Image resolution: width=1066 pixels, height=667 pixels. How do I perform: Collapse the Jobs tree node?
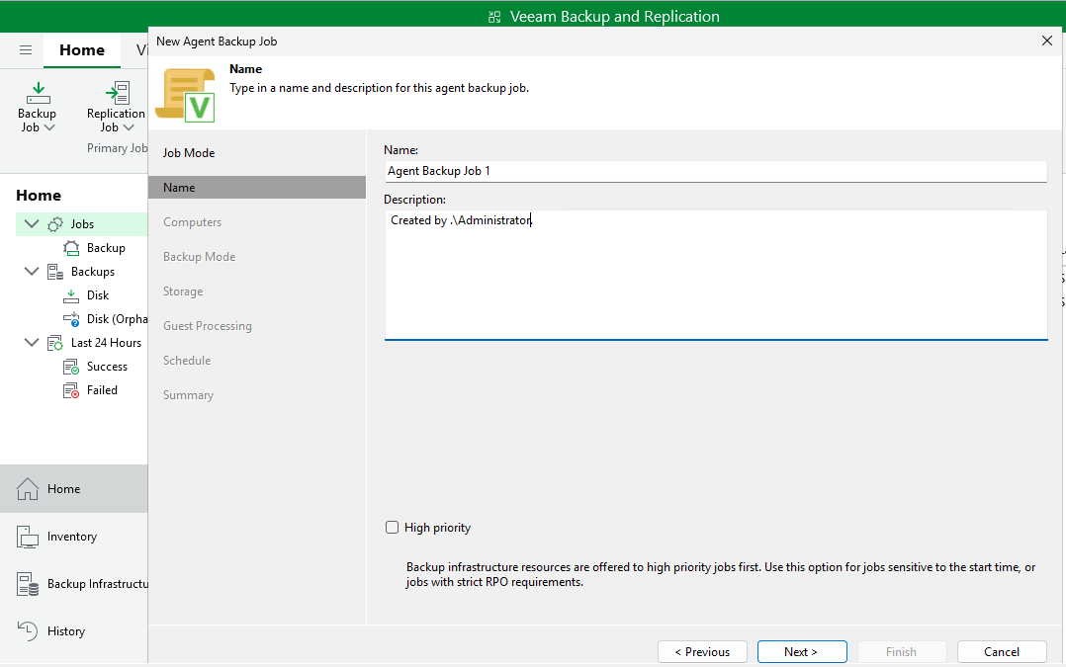32,223
